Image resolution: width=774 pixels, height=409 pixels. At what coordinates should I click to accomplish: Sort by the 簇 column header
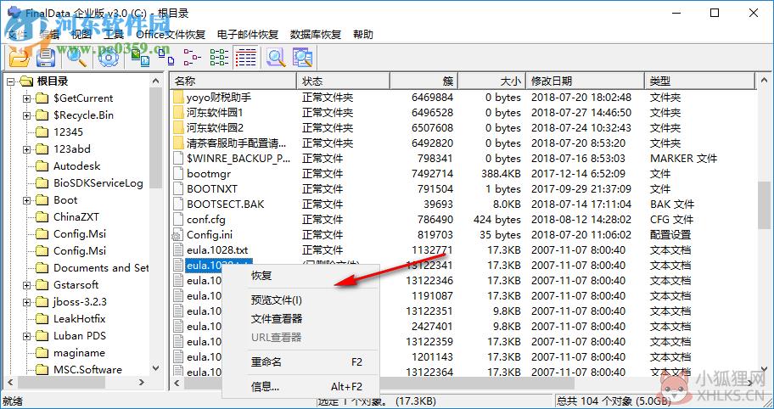coord(424,81)
